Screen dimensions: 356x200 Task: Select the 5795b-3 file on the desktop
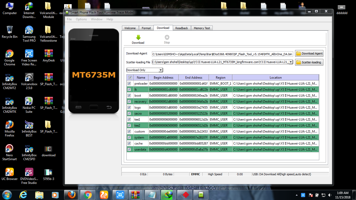49,174
